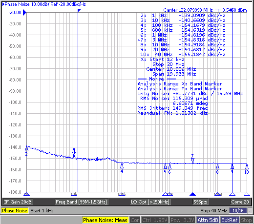Click the Carrier 122.879999 MHz readout
The image size is (254, 224).
[x=188, y=10]
